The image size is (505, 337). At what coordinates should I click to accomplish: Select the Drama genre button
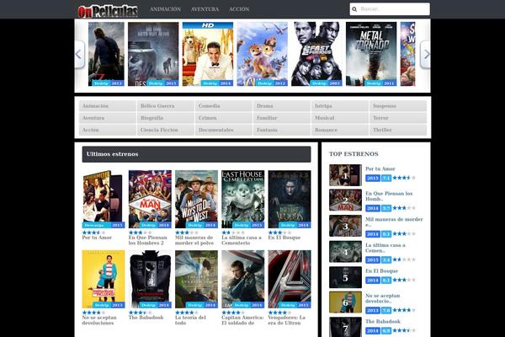coord(282,106)
